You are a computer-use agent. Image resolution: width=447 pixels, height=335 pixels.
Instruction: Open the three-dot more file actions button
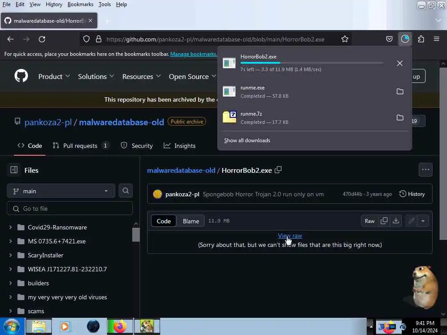pos(425,170)
